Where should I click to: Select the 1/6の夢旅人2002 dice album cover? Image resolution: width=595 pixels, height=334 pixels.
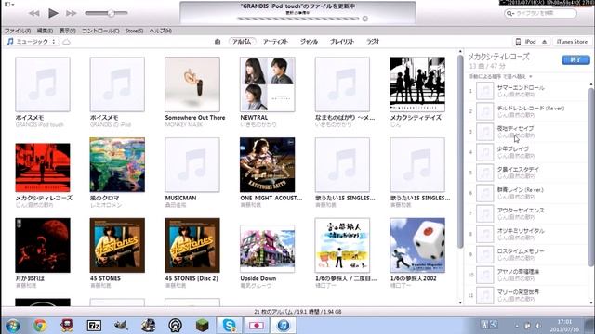[417, 245]
